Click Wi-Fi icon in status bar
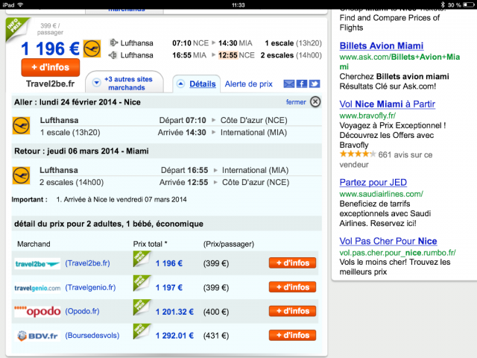 [x=20, y=4]
